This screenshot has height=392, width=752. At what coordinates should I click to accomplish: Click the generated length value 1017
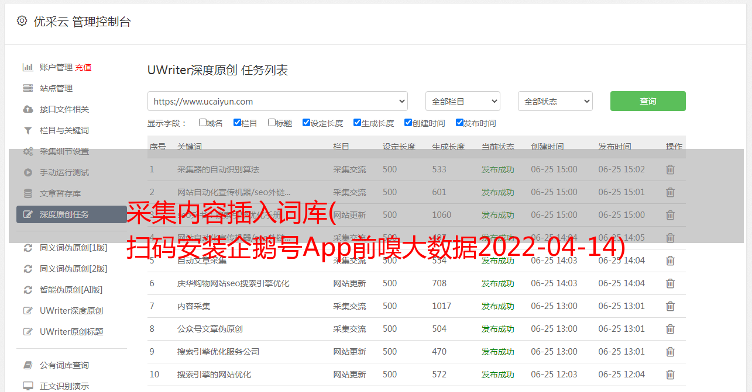tap(441, 306)
